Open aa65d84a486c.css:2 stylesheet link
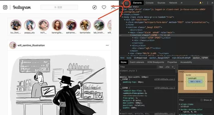The height and width of the screenshot is (115, 214). [x=164, y=114]
